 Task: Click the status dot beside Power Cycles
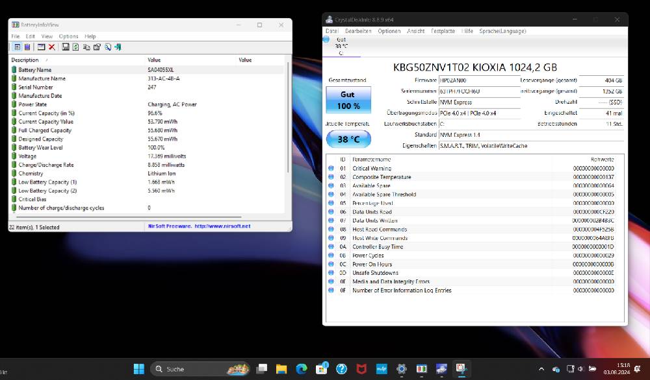[x=331, y=255]
